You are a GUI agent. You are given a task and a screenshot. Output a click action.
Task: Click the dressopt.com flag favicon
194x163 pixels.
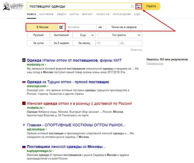pyautogui.click(x=24, y=82)
